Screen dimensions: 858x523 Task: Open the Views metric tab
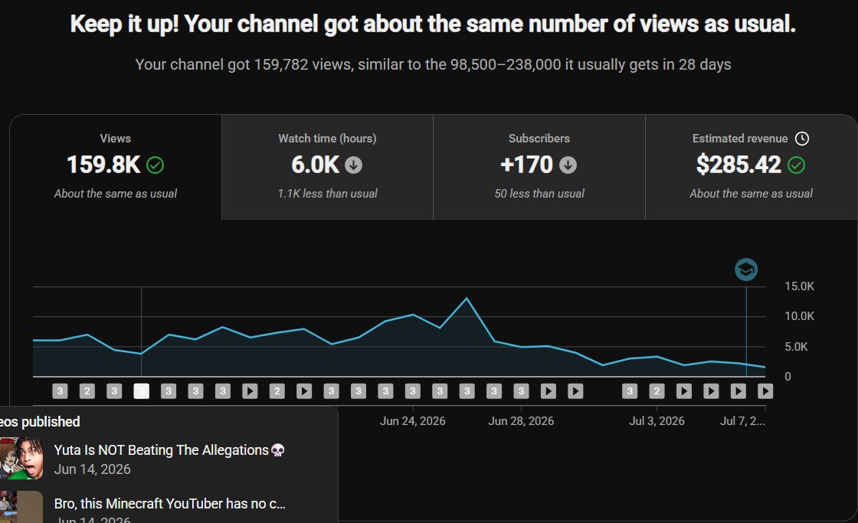point(116,167)
